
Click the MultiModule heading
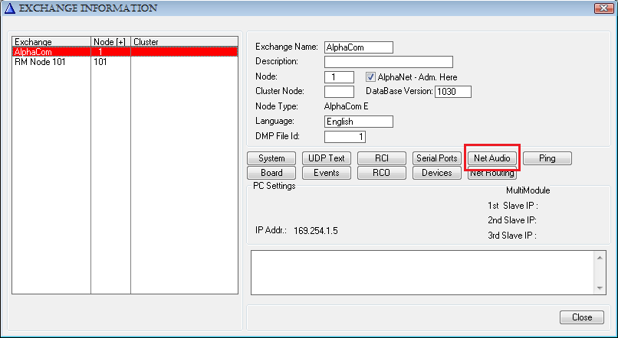pos(528,190)
